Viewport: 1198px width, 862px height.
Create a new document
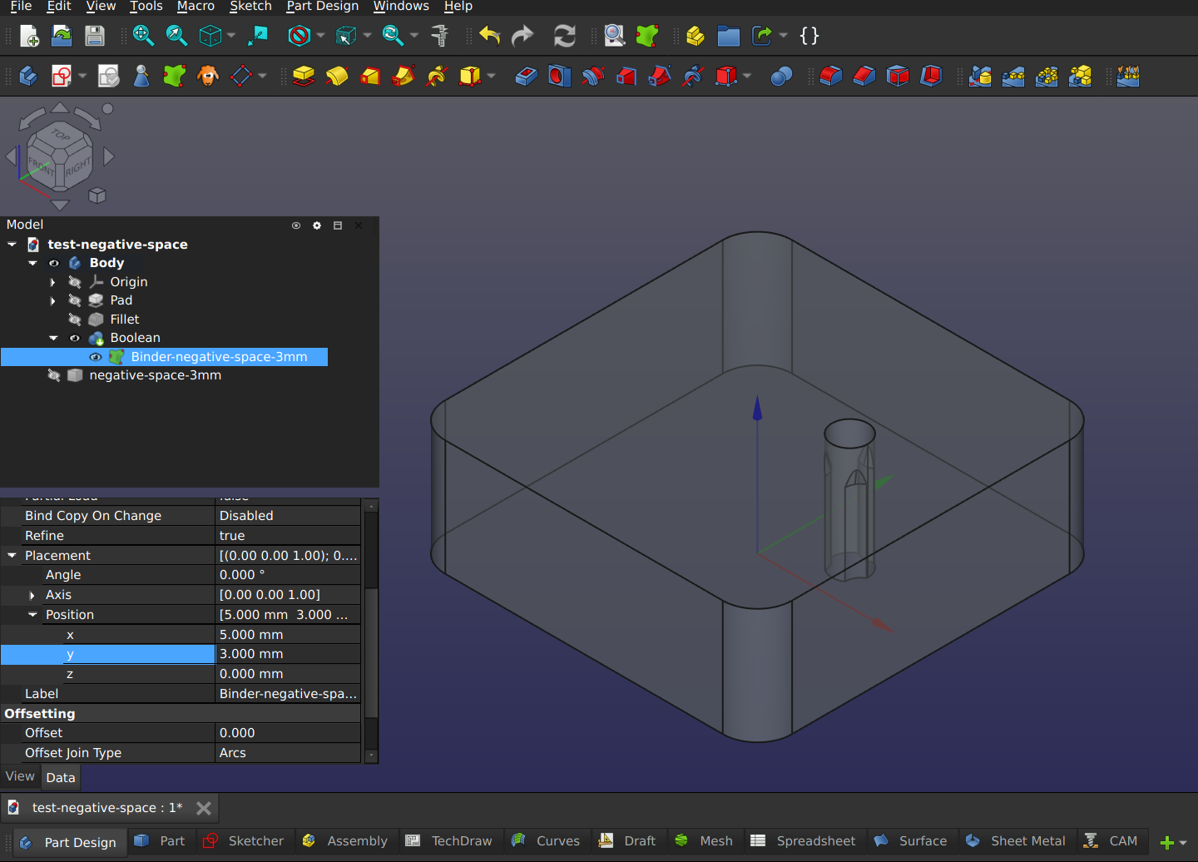click(x=29, y=36)
